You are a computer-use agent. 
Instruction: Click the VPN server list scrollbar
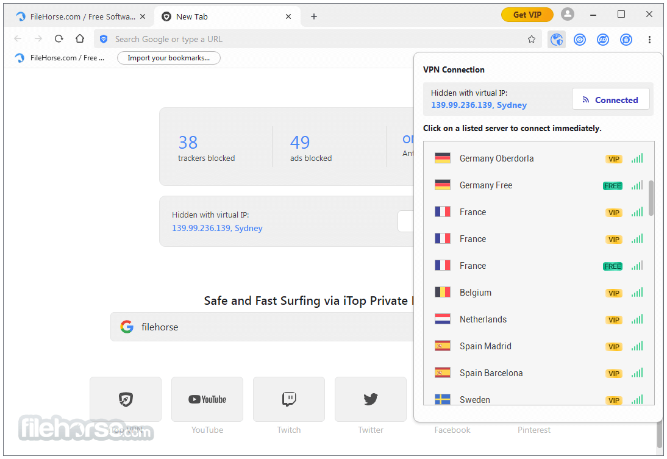point(651,198)
